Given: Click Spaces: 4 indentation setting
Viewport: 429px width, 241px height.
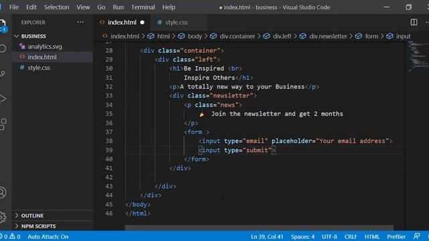Looking at the screenshot, I should [302, 236].
